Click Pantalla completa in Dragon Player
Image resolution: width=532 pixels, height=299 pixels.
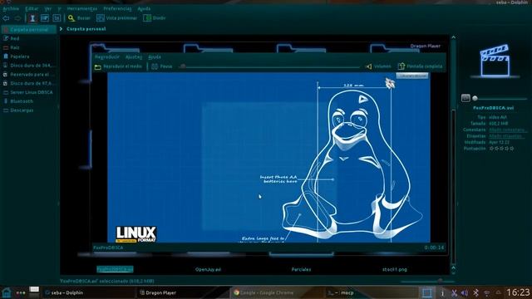(x=421, y=66)
